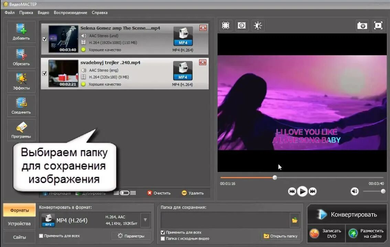Switch preview to fullscreen mode
This screenshot has height=247, width=390.
point(378,25)
